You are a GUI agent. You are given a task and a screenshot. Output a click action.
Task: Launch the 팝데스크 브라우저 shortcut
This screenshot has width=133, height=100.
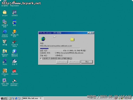(15, 53)
